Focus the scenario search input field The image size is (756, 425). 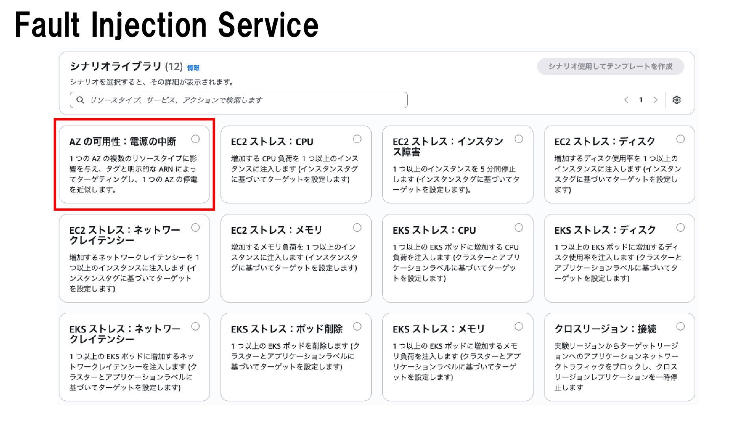click(x=244, y=100)
